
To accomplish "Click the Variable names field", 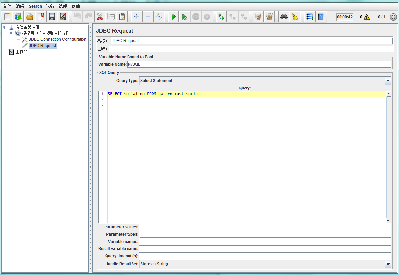I will click(265, 242).
